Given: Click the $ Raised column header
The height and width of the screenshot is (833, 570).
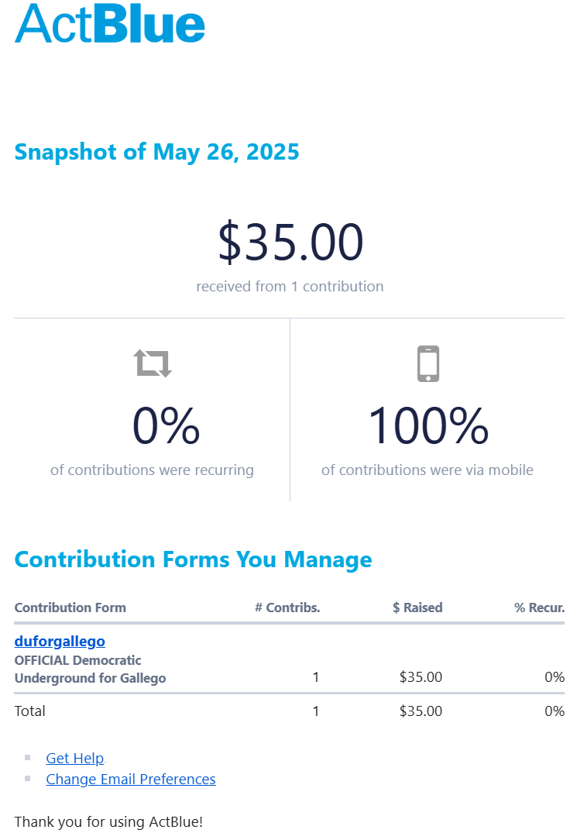Looking at the screenshot, I should pyautogui.click(x=417, y=608).
